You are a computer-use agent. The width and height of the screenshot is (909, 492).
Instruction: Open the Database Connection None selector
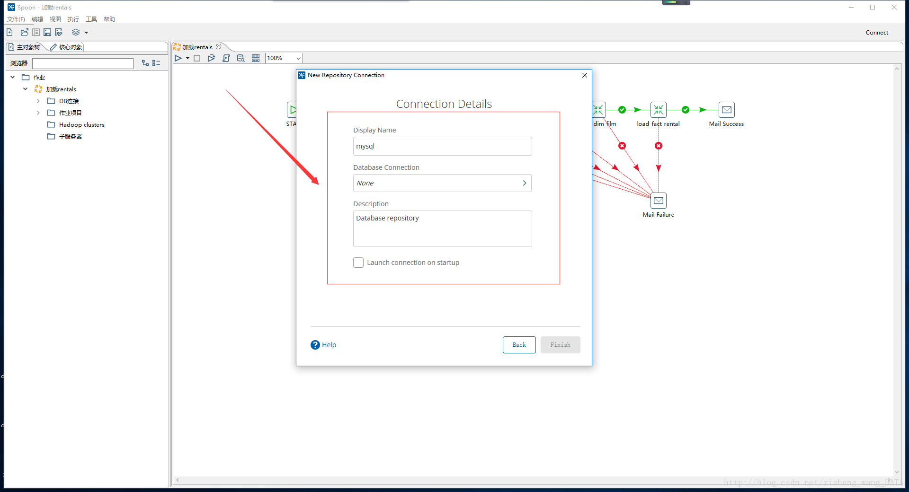tap(442, 183)
